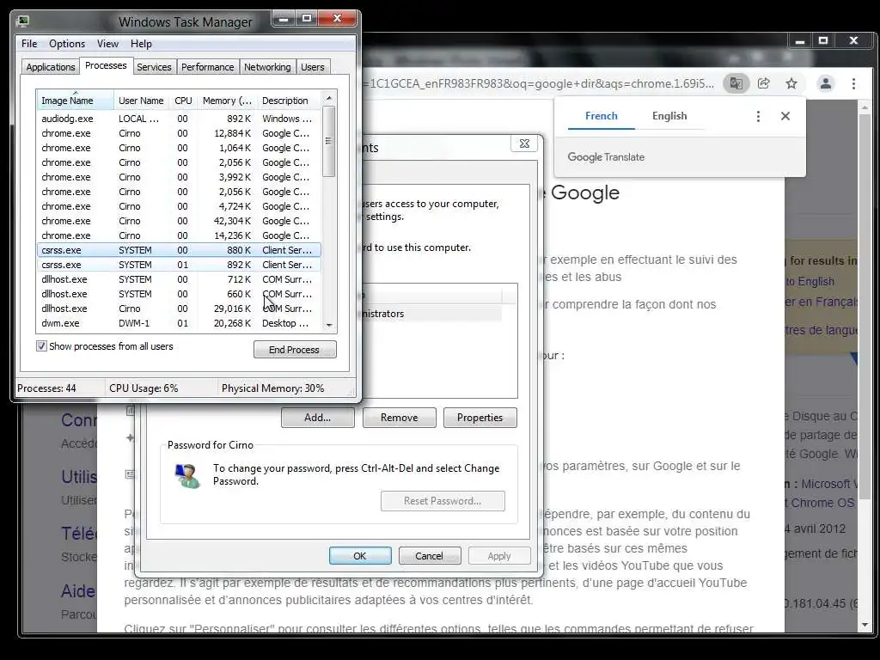
Task: Select the English tab in translate popup
Action: point(669,116)
